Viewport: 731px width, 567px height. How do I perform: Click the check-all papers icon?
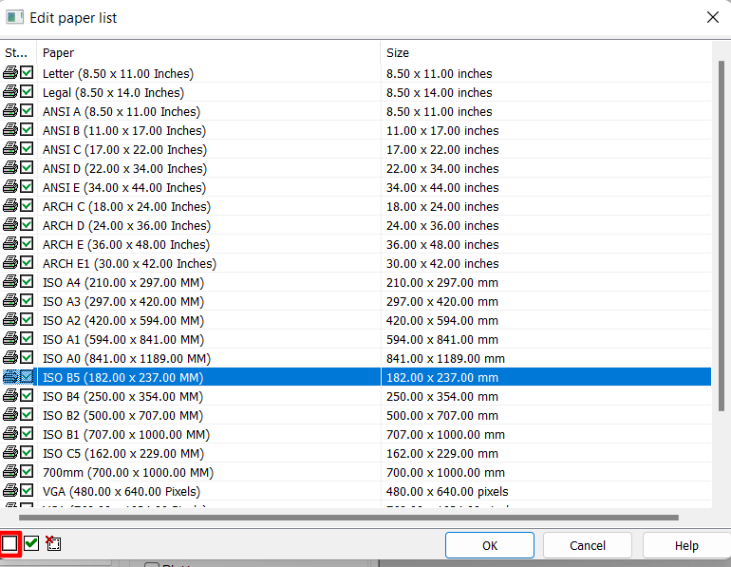pyautogui.click(x=31, y=543)
